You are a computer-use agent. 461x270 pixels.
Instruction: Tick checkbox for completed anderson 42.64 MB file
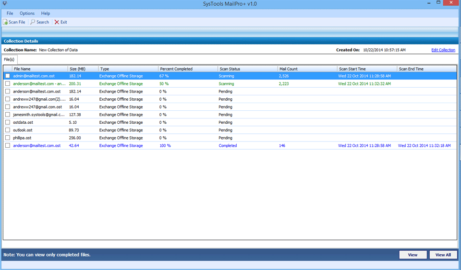8,145
